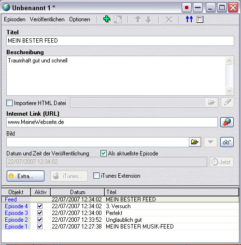Open the Optionen menu
The height and width of the screenshot is (245, 241).
[80, 19]
